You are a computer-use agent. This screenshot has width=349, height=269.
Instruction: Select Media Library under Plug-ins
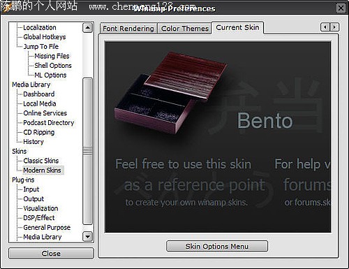tap(43, 237)
